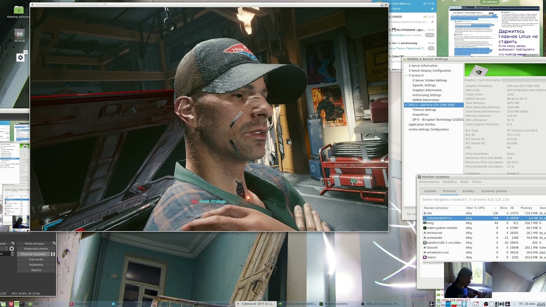Open the terminal launcher on bottom panel
The image size is (546, 307).
(23, 304)
